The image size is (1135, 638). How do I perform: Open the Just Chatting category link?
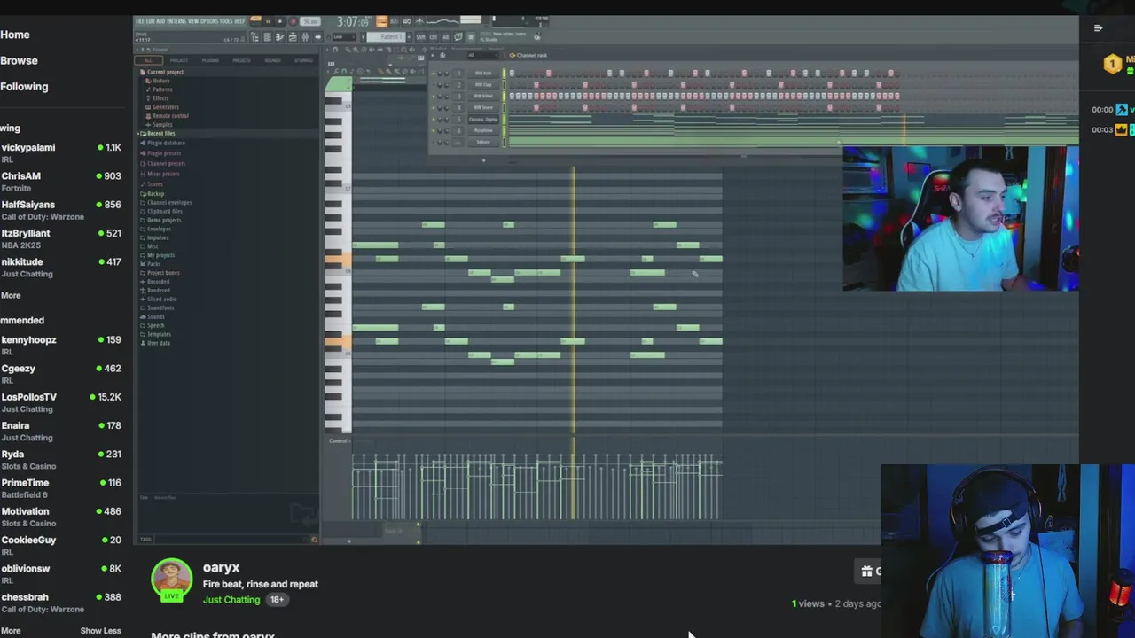[231, 600]
